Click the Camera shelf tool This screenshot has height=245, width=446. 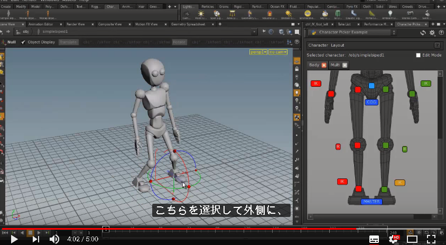click(x=187, y=15)
